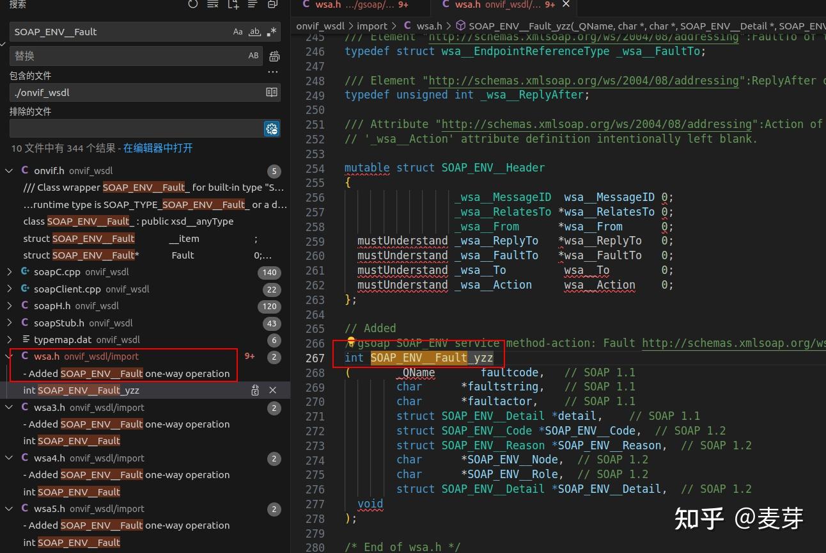Screen dimensions: 826x553
Task: Click the Replace All icon
Action: (274, 56)
